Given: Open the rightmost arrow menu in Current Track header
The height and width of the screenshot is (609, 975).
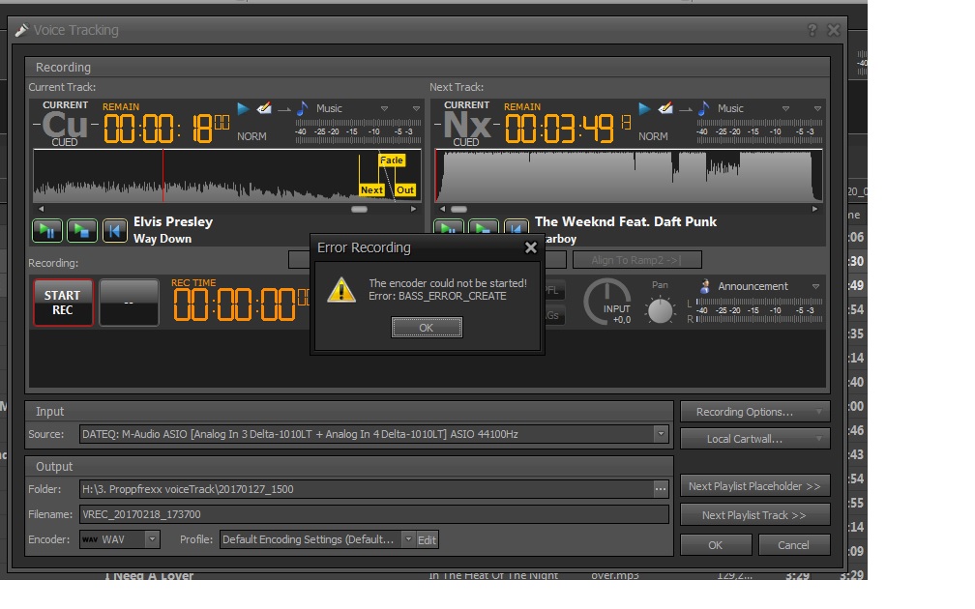Looking at the screenshot, I should click(416, 108).
